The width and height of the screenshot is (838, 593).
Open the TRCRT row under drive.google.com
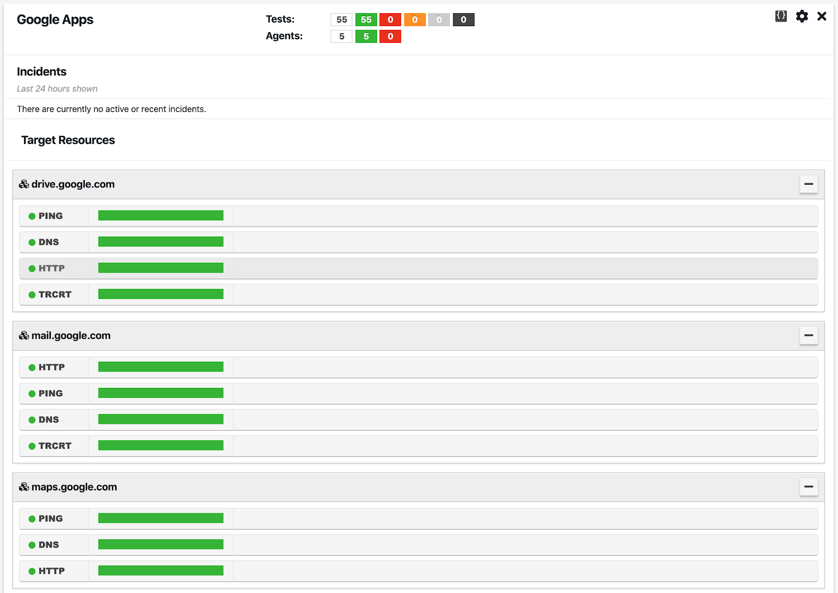click(x=418, y=295)
